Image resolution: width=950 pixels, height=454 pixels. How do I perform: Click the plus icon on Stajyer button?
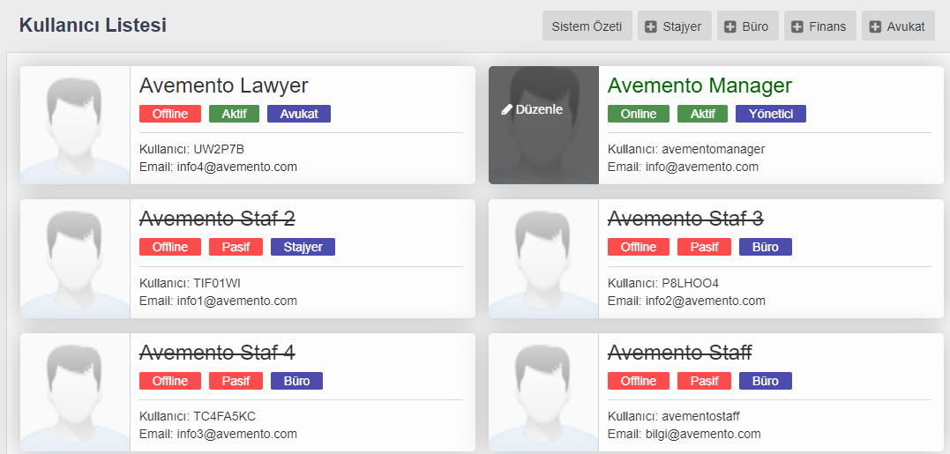point(651,26)
